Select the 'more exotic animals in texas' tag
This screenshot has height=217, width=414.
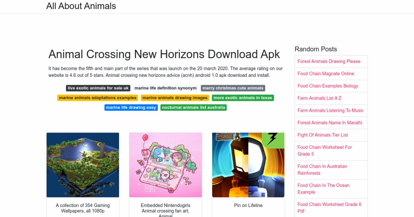pyautogui.click(x=243, y=98)
